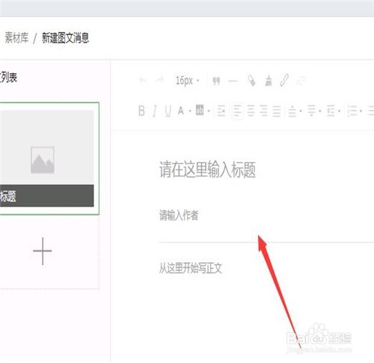
Task: Click the redo arrow in the toolbar
Action: (x=159, y=80)
